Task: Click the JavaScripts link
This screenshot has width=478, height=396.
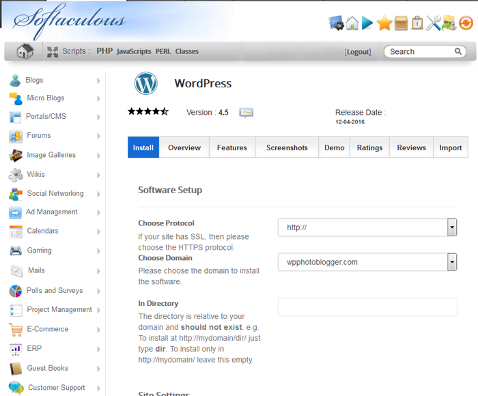Action: point(134,51)
